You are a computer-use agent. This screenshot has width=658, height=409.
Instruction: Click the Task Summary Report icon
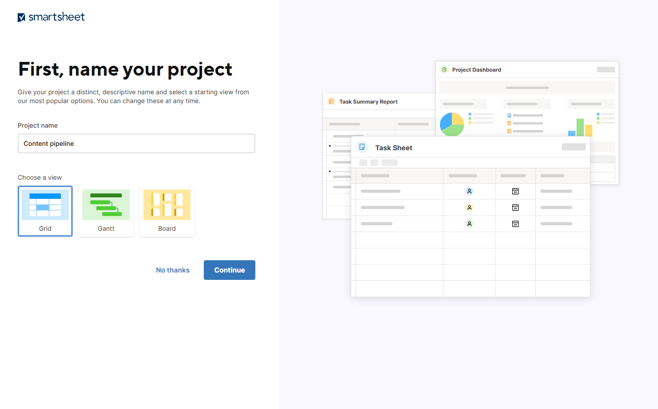pos(331,102)
